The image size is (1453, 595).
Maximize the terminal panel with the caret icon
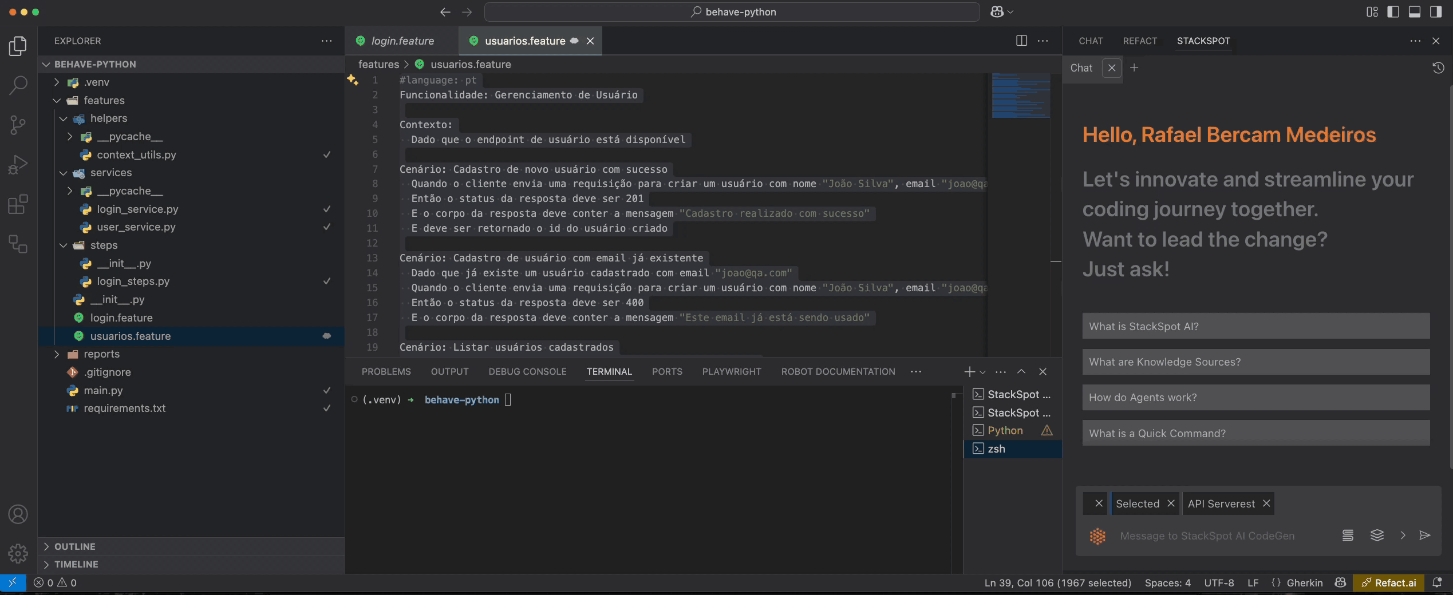(1021, 372)
